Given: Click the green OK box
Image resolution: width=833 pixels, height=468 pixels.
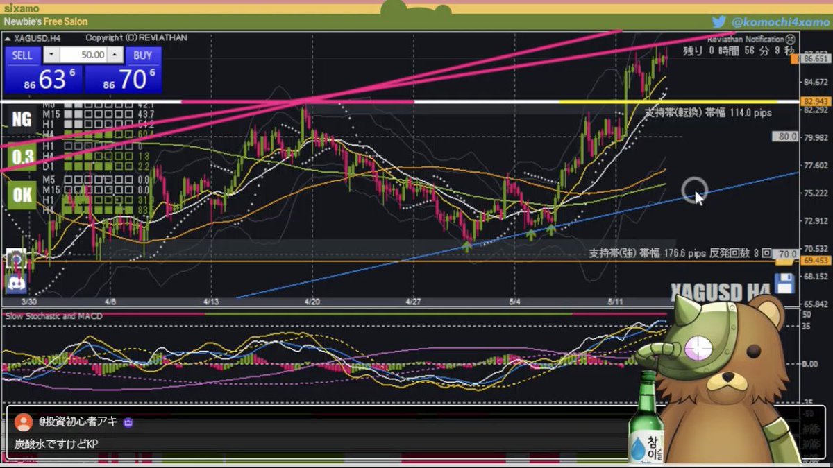Looking at the screenshot, I should [22, 195].
